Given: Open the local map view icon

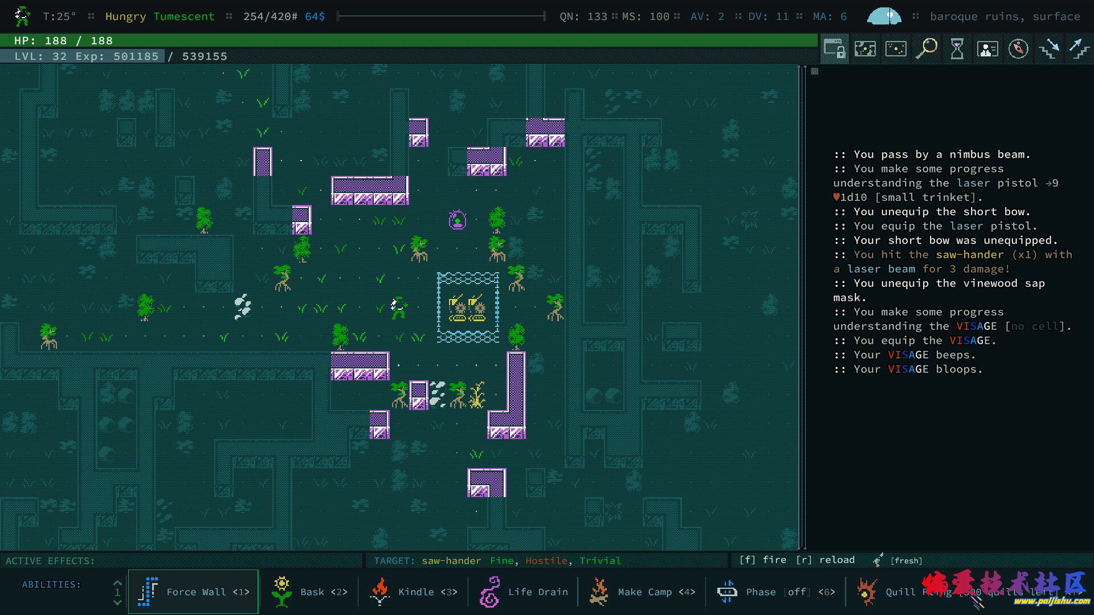Looking at the screenshot, I should pyautogui.click(x=865, y=49).
